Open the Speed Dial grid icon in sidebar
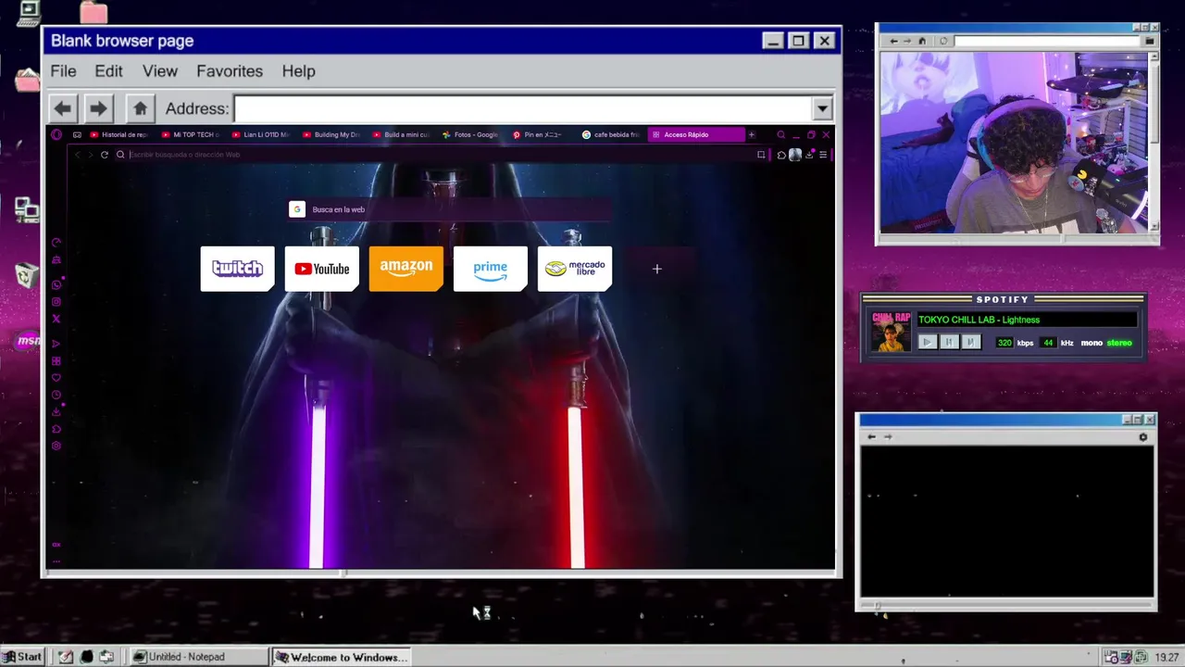1185x667 pixels. point(56,361)
